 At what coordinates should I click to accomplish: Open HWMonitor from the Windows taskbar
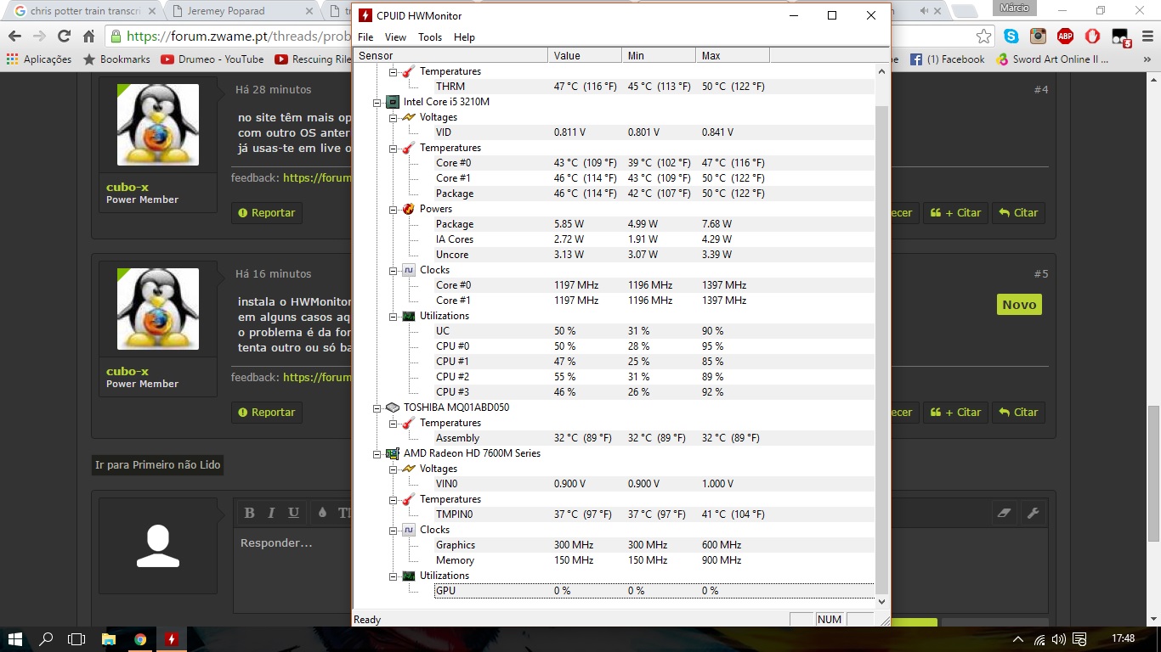click(171, 639)
